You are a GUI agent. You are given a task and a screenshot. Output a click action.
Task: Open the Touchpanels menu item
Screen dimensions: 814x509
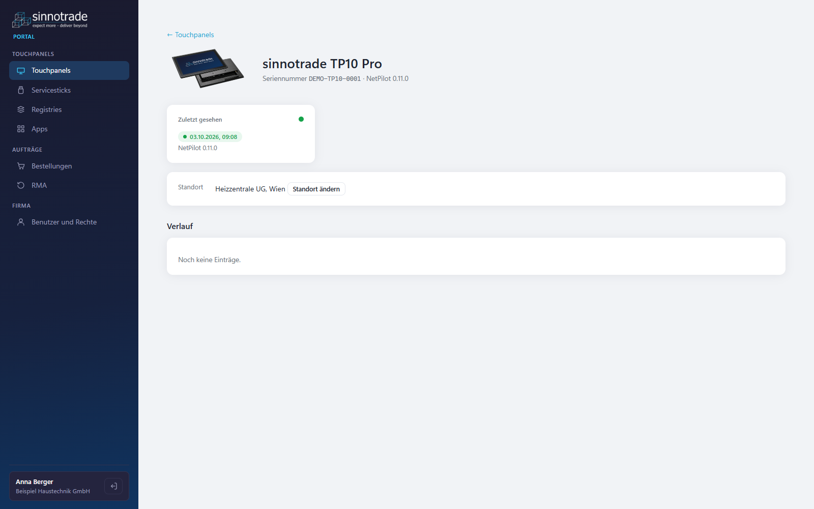[x=69, y=70]
